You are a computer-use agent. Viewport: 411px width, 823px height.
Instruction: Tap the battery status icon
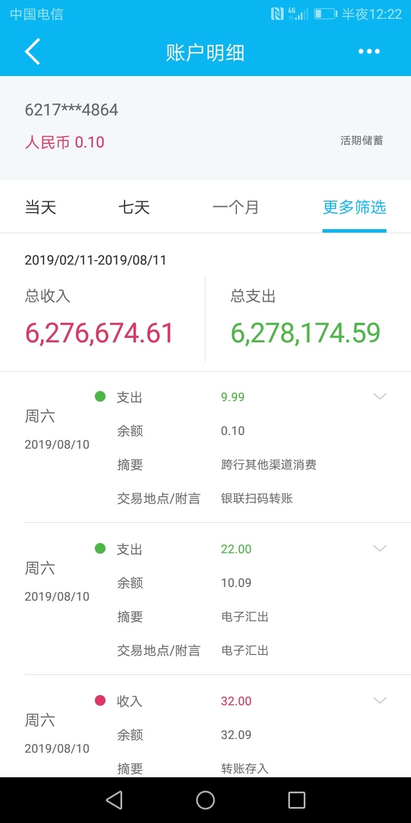coord(325,14)
